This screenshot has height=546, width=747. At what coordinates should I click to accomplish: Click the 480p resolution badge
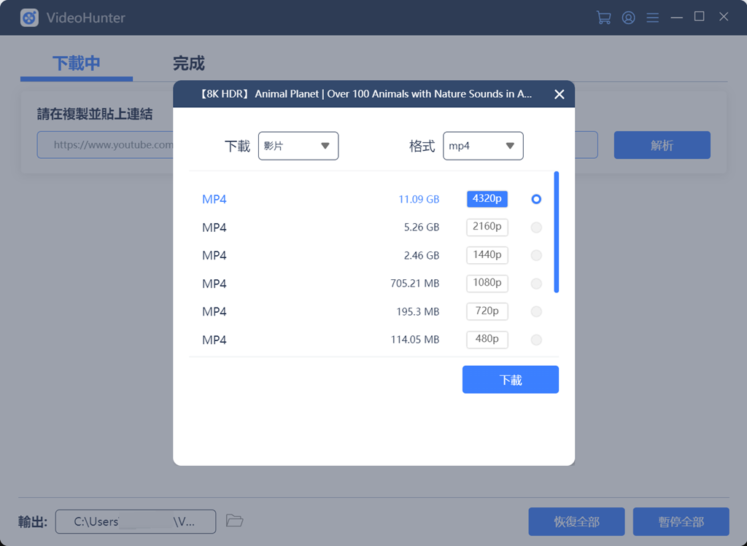(487, 340)
